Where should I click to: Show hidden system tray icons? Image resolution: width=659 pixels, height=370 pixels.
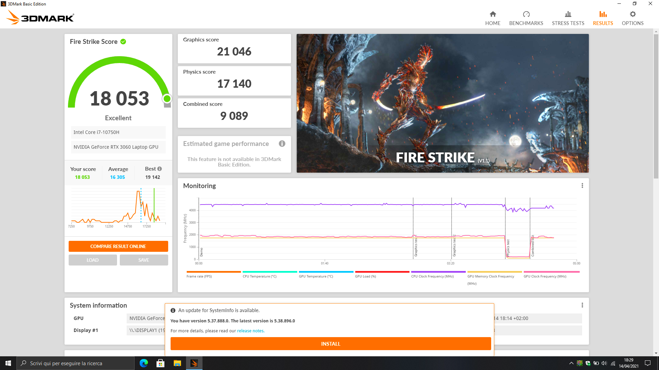coord(571,363)
